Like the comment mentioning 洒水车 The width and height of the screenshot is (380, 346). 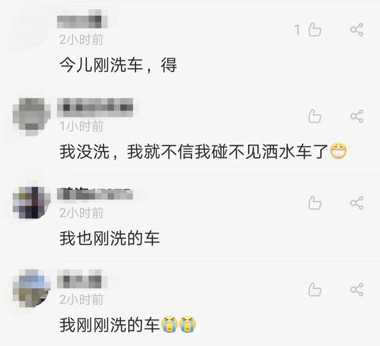point(314,116)
